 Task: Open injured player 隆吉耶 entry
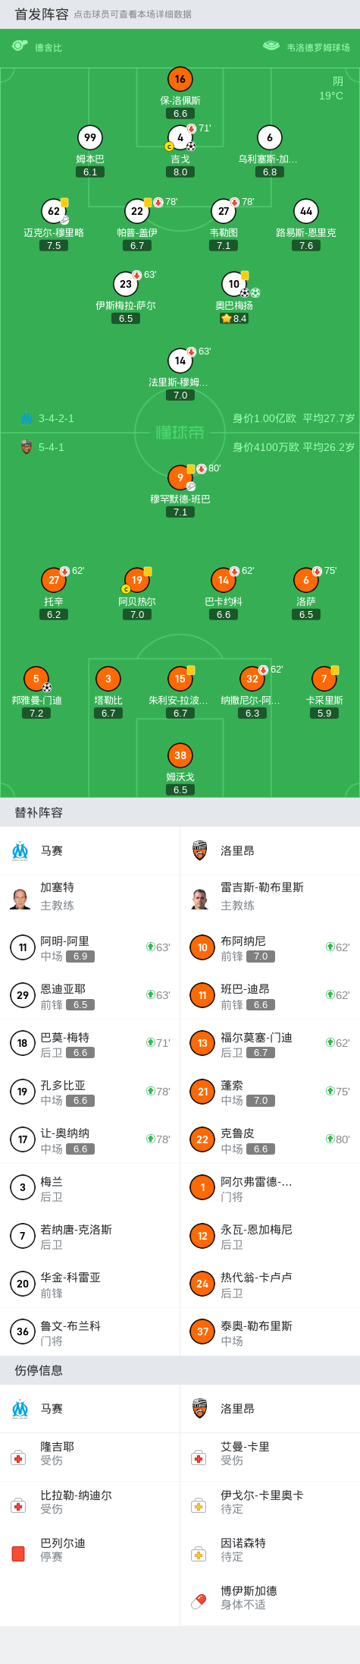pyautogui.click(x=90, y=1454)
